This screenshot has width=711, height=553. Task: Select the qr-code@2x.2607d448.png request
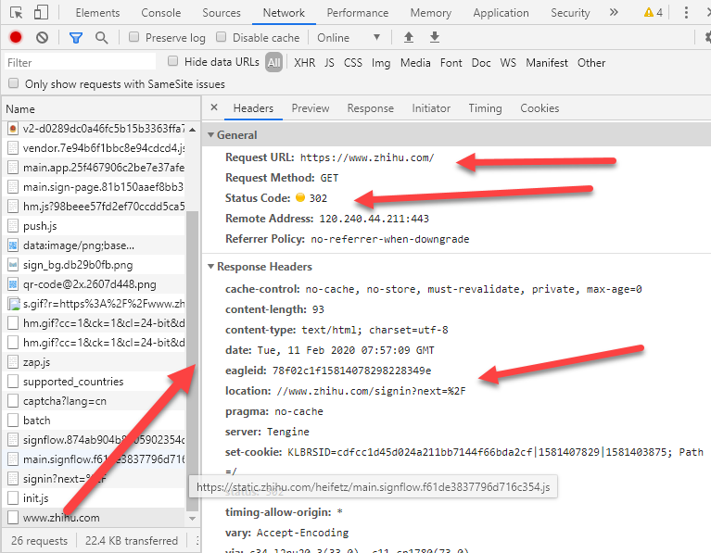(x=95, y=284)
